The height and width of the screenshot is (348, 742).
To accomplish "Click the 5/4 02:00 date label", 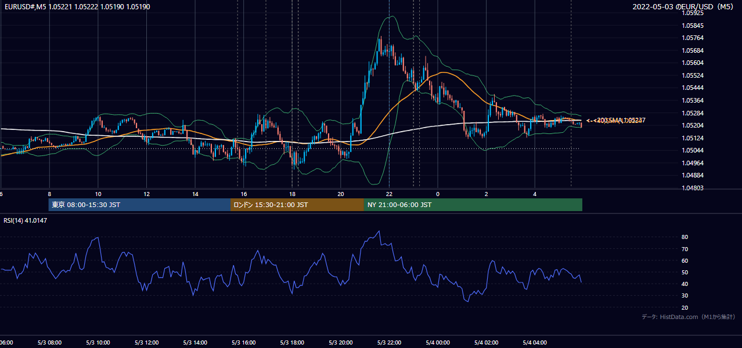I will (487, 343).
